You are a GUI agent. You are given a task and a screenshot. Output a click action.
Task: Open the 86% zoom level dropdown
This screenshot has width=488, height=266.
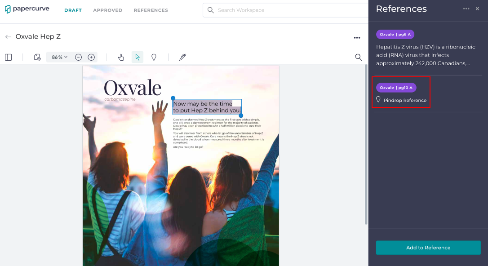point(59,57)
